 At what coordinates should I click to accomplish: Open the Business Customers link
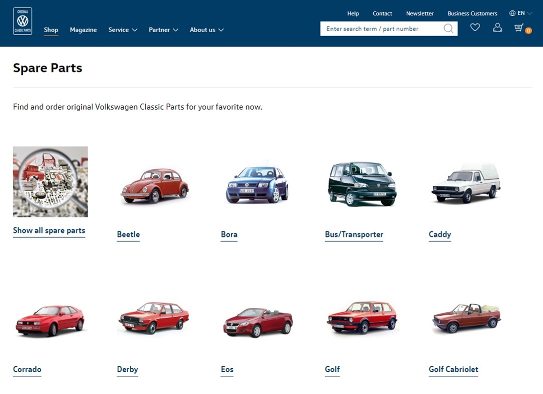(x=472, y=14)
